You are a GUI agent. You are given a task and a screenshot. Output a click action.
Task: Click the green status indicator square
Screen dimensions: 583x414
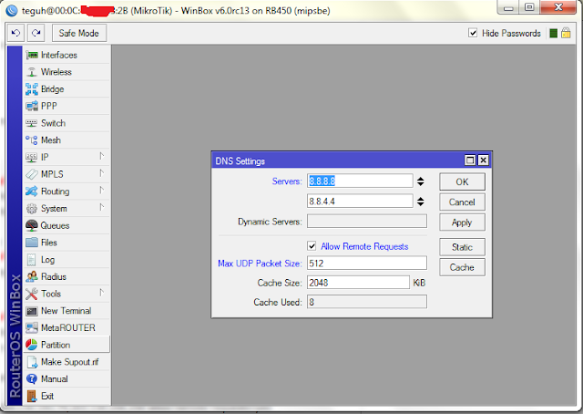tap(553, 33)
